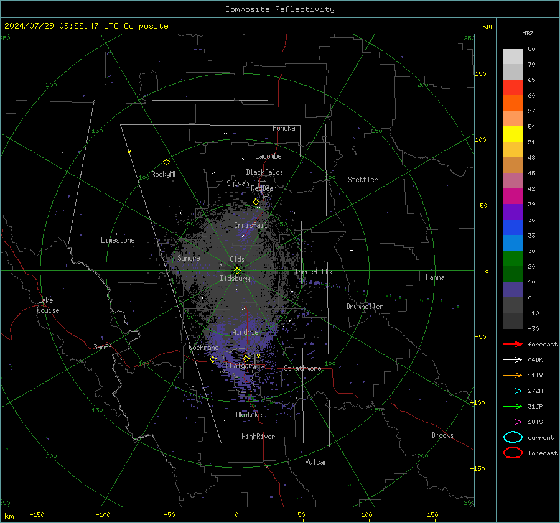Click the magenta 18TS arrow icon
The image size is (560, 523).
tap(513, 422)
